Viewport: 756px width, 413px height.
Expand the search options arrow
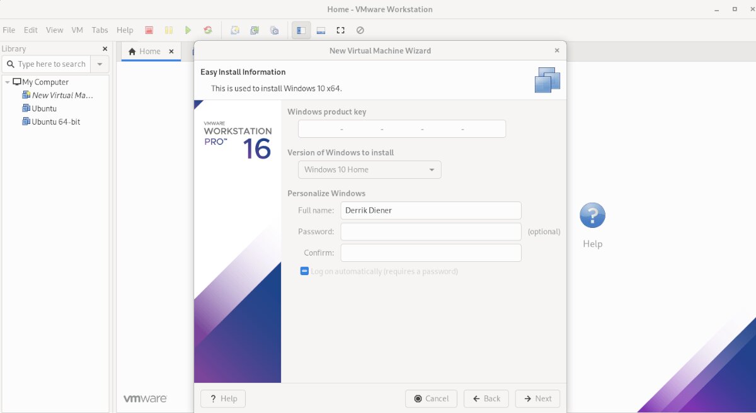[99, 64]
